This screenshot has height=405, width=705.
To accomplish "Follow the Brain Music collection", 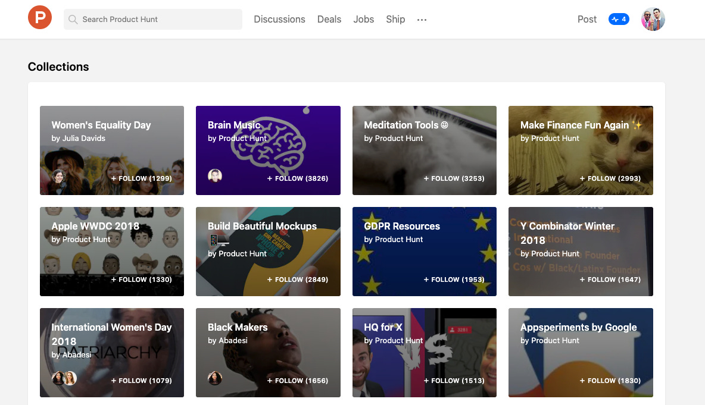I will coord(298,178).
